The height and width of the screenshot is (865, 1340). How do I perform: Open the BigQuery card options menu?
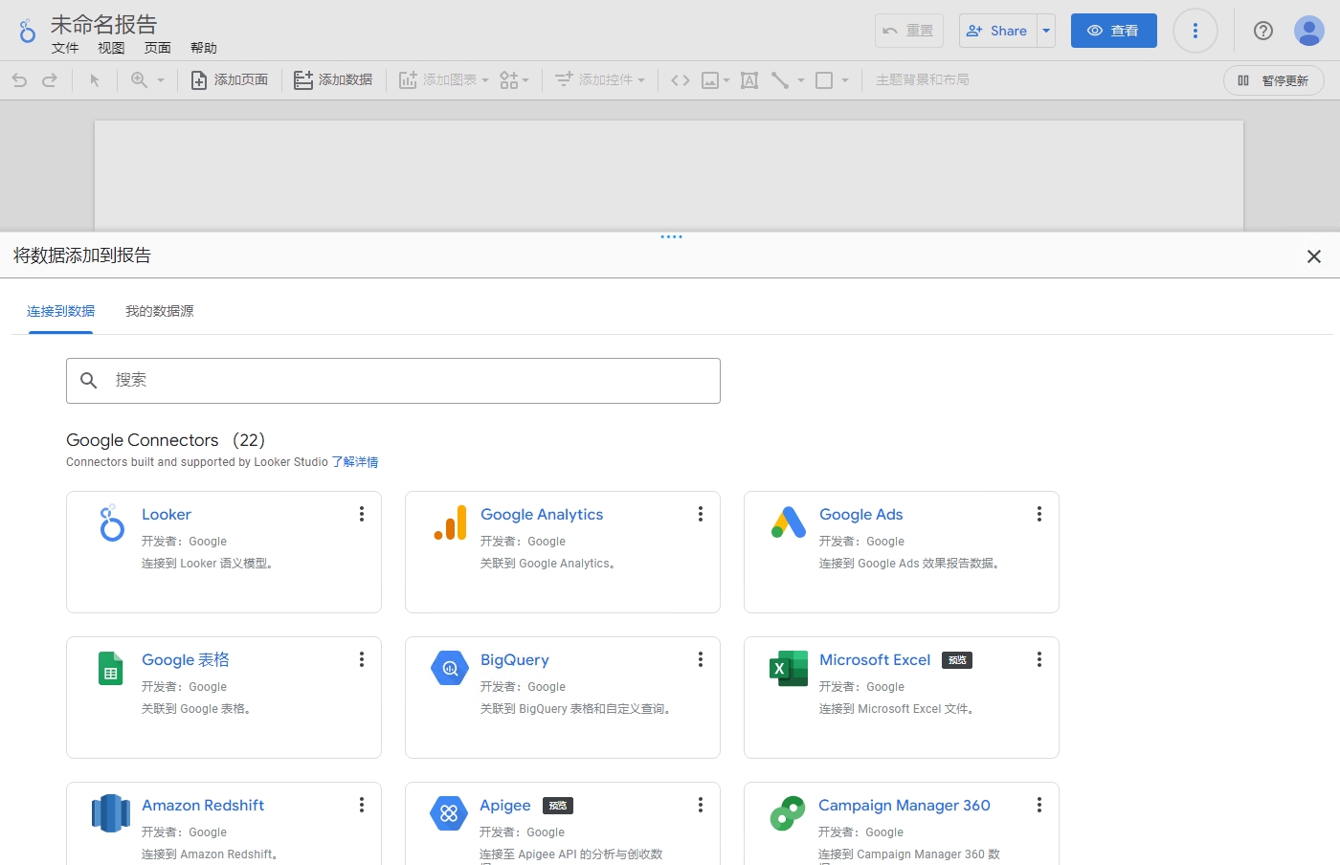[701, 659]
